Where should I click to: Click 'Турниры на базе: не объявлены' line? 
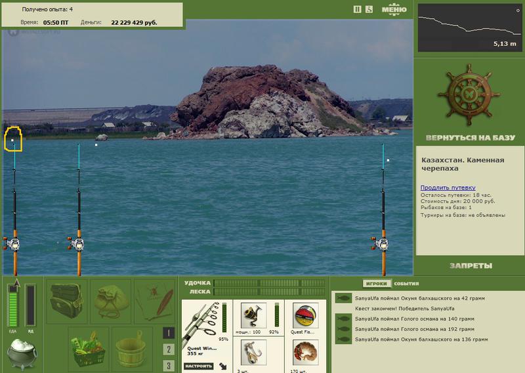pos(463,215)
